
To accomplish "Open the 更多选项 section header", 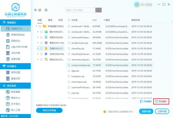I will tap(15, 85).
